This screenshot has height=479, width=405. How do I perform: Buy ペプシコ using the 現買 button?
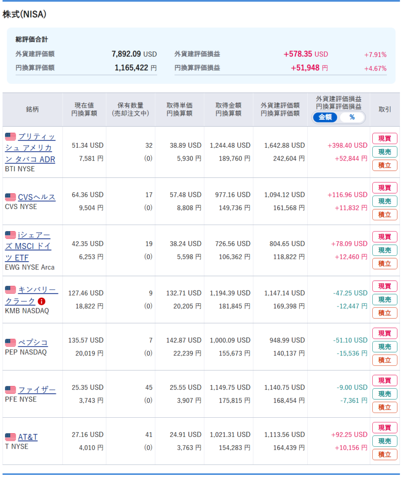(384, 333)
